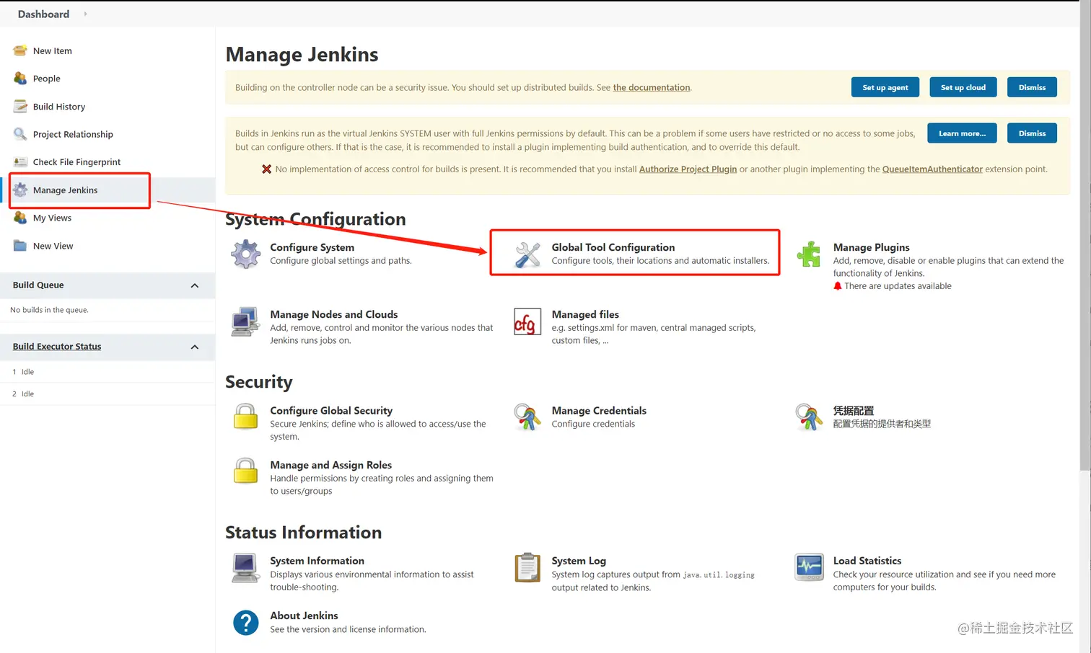Select My Views in sidebar
Screen dimensions: 1091x653
point(52,218)
